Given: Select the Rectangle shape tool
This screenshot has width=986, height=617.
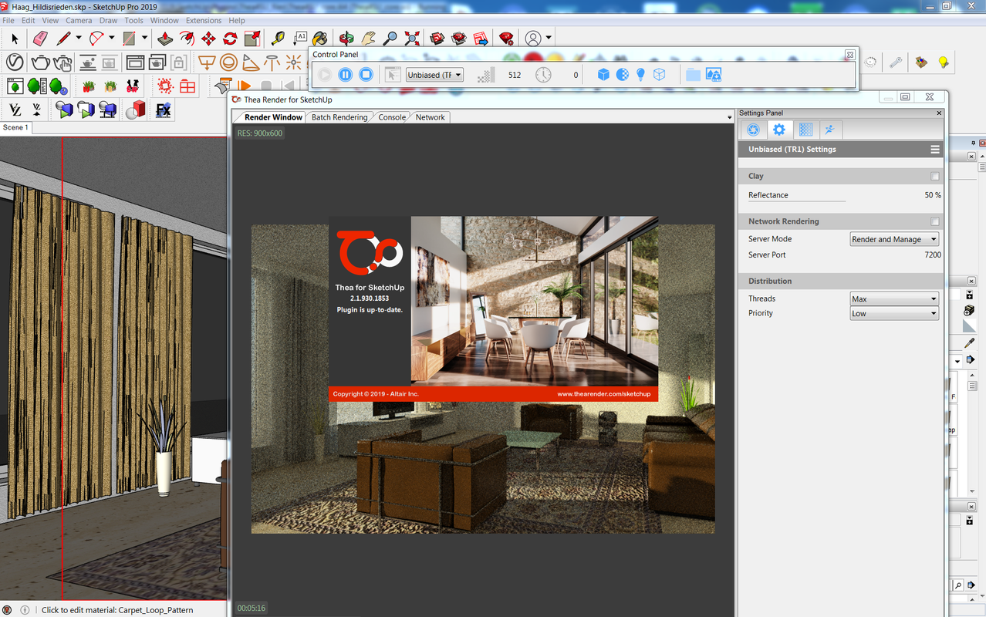Looking at the screenshot, I should coord(130,38).
